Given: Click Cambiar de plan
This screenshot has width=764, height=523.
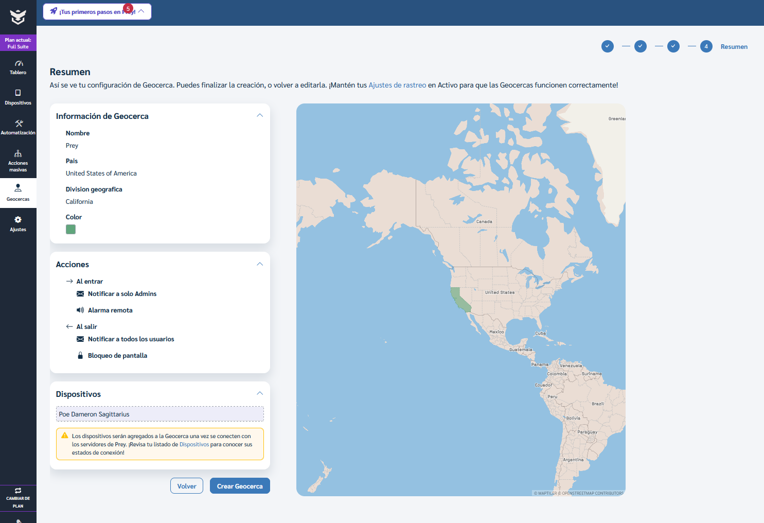Looking at the screenshot, I should (x=18, y=498).
